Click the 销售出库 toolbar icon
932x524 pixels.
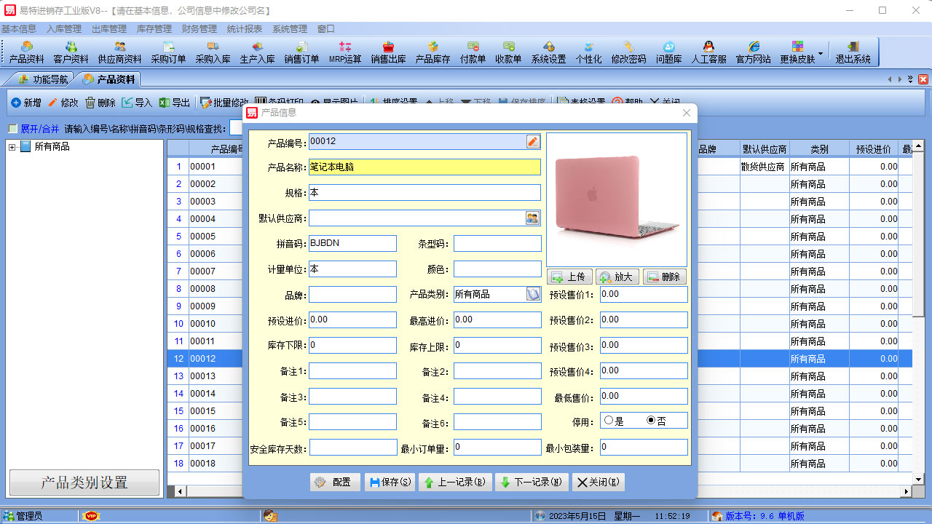388,52
